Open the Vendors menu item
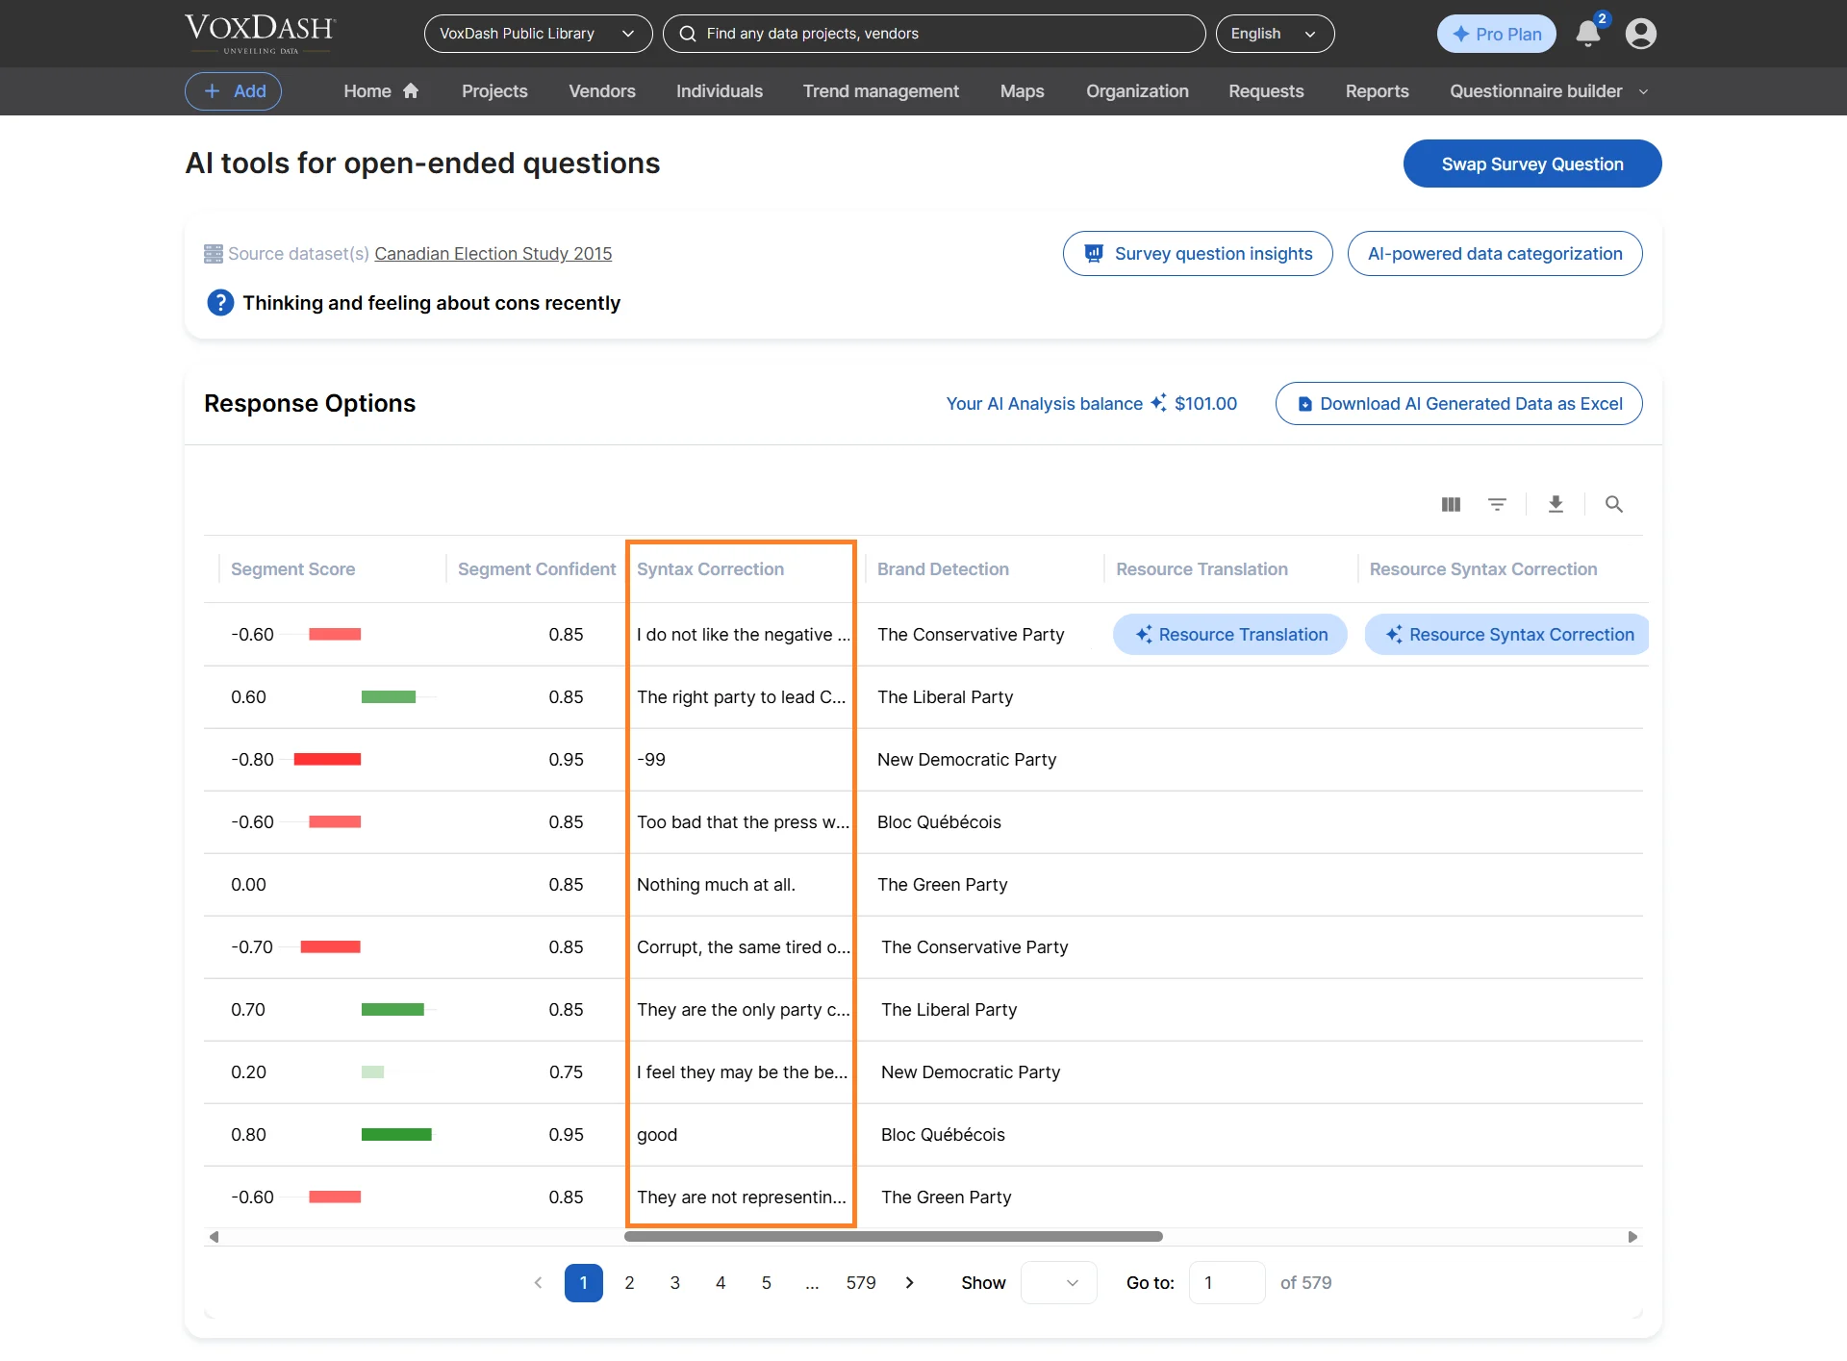This screenshot has width=1847, height=1361. [602, 91]
